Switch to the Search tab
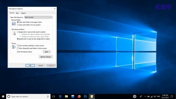Image resolution: width=176 pixels, height=99 pixels. pyautogui.click(x=23, y=13)
